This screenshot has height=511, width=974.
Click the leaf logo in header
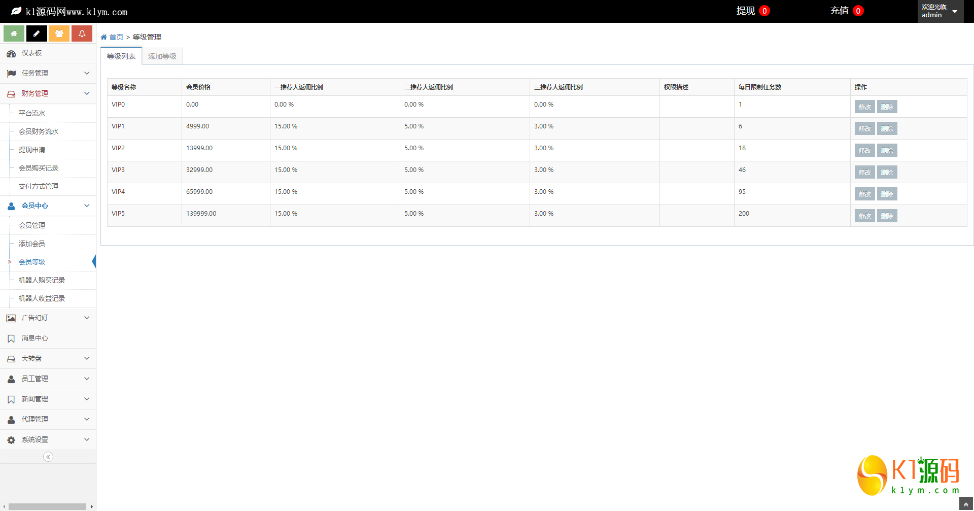(x=16, y=11)
